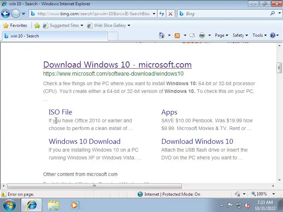Expand the Home button dropdown arrow
283x212 pixels.
click(169, 35)
